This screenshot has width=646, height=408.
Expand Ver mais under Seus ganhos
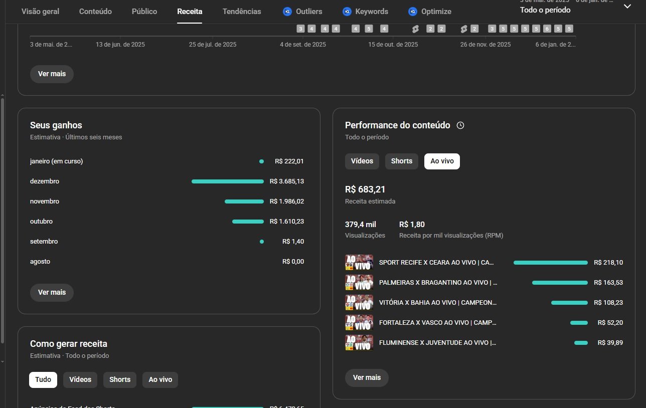[52, 293]
